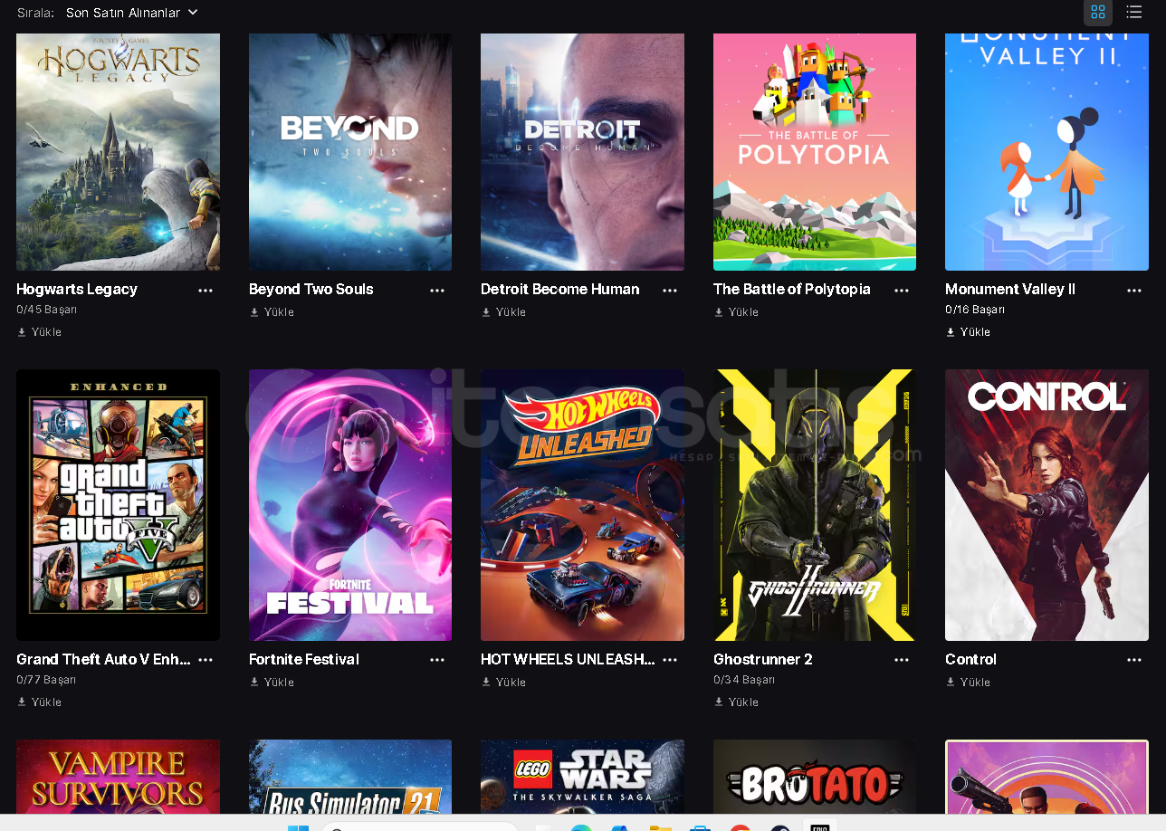
Task: Open Monument Valley II three-dot options menu
Action: pyautogui.click(x=1134, y=291)
